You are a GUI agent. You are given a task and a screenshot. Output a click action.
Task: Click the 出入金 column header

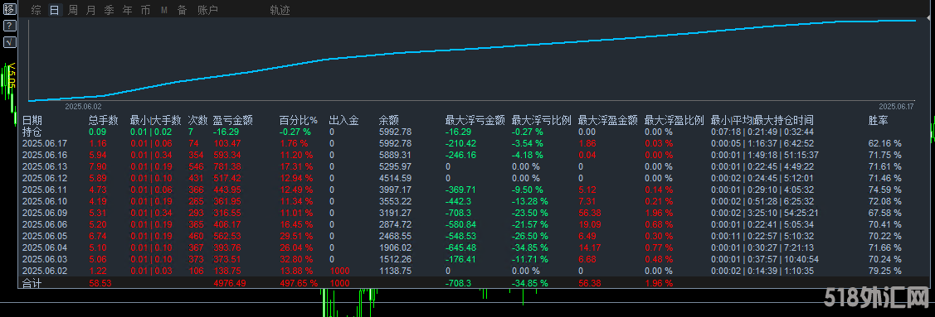tap(344, 120)
